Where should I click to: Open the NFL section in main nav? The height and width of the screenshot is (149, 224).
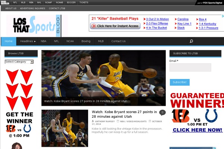[x=56, y=41]
